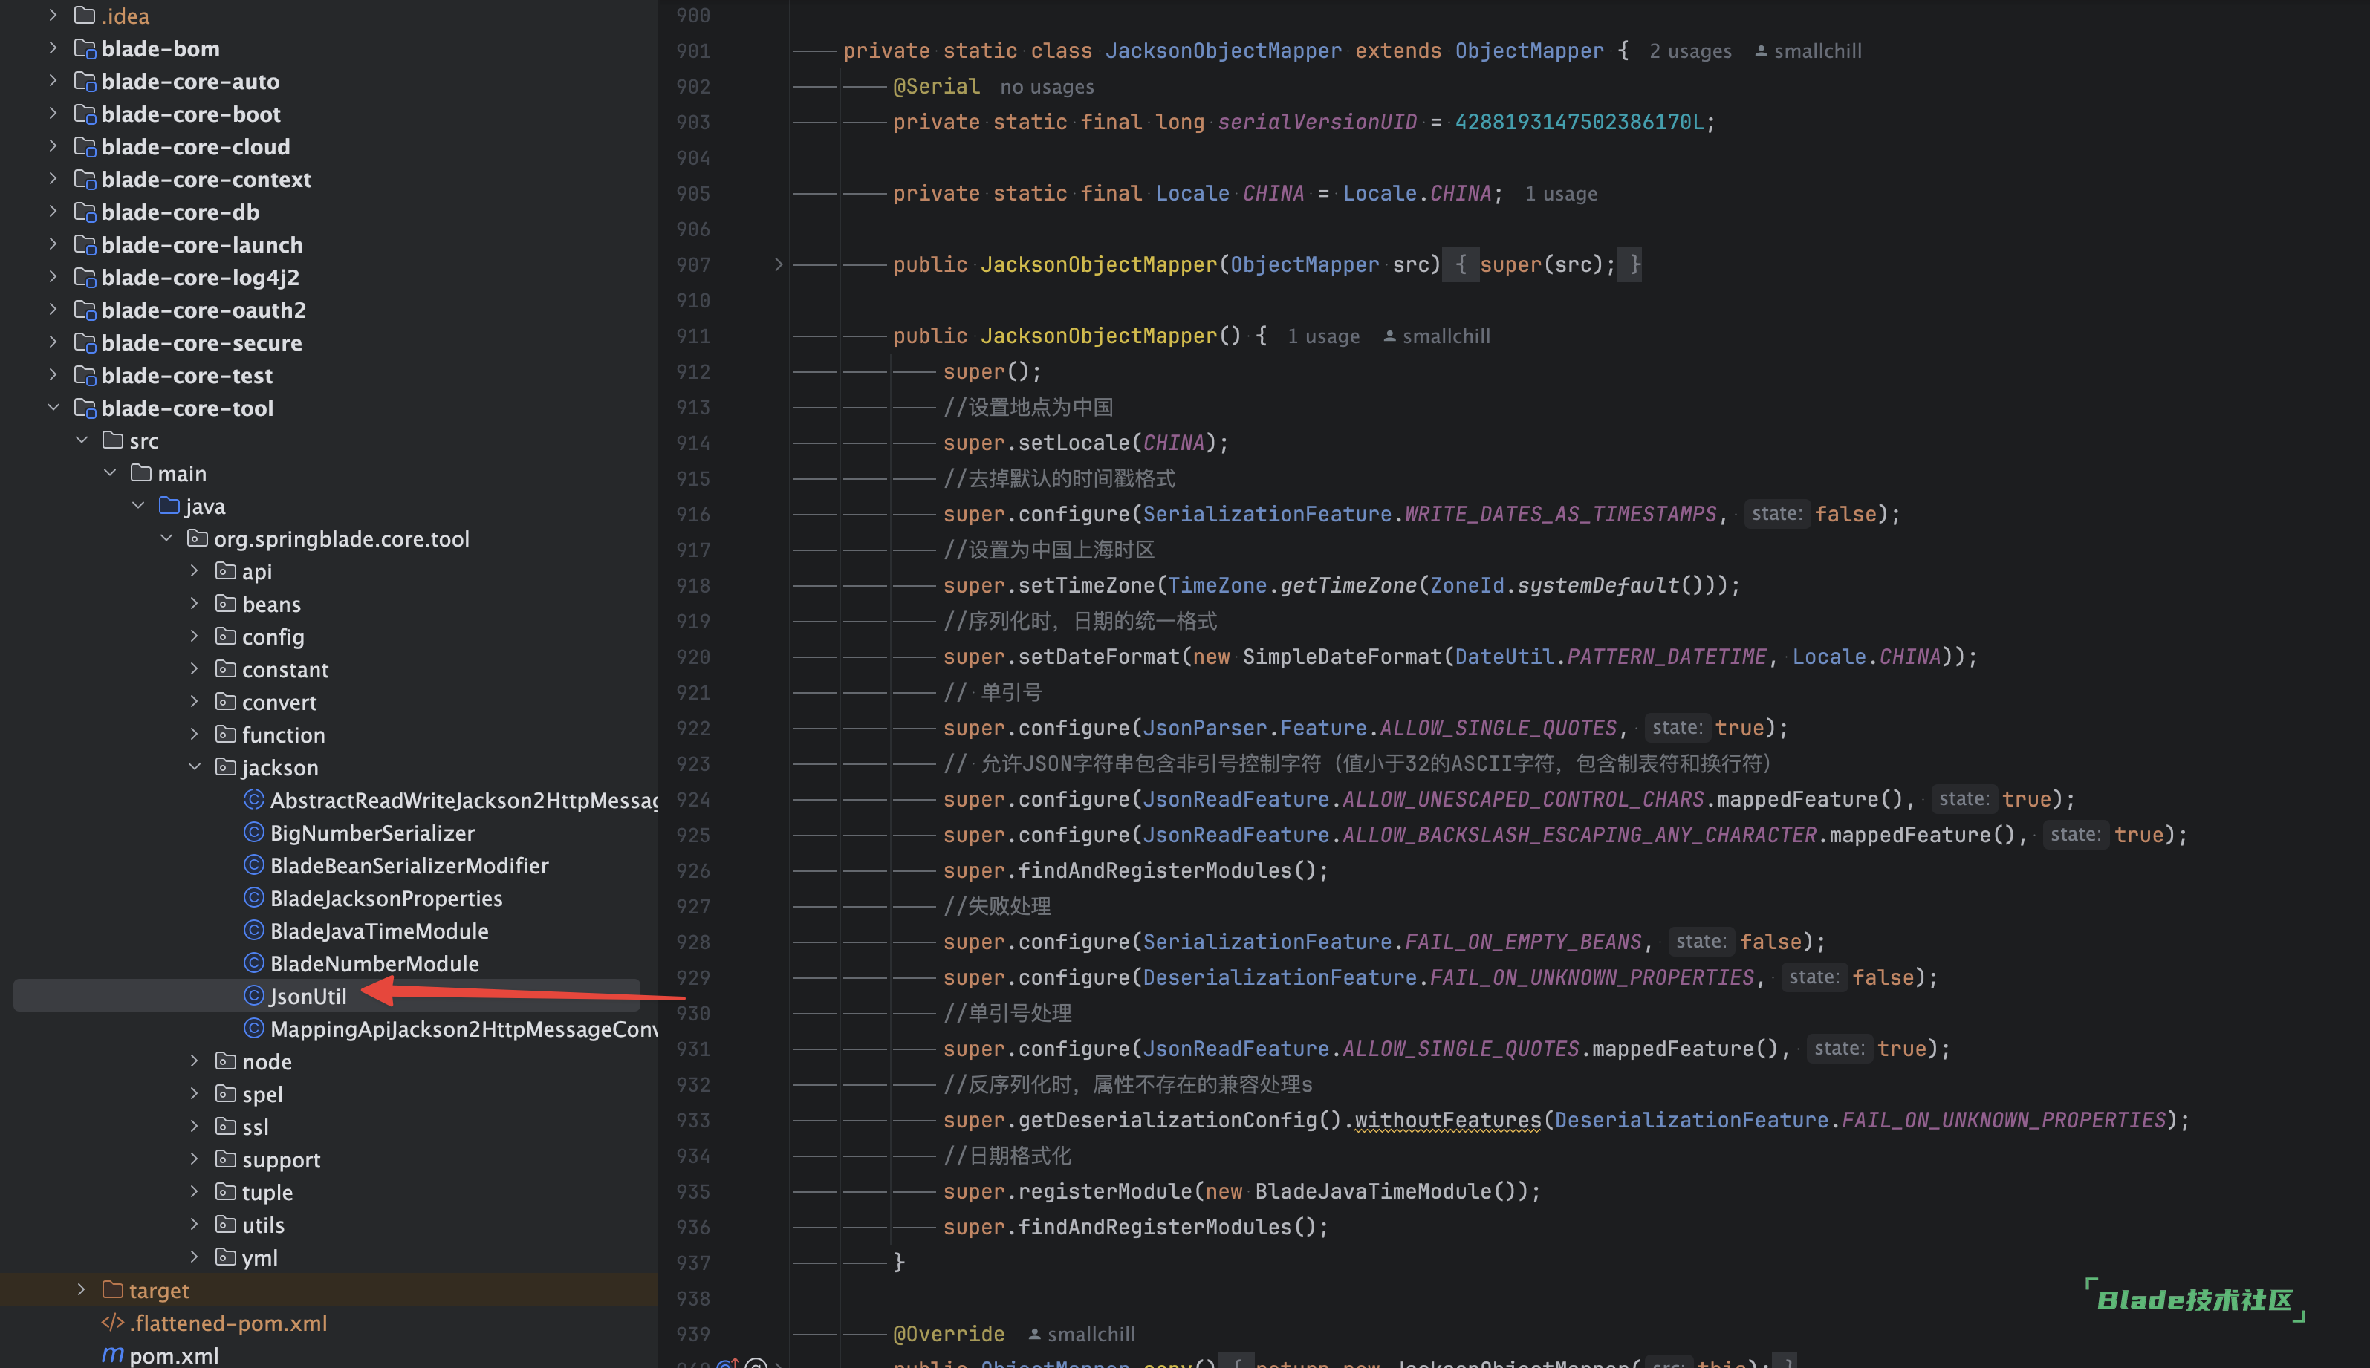Click serialVersionUID in the editor

point(1317,122)
